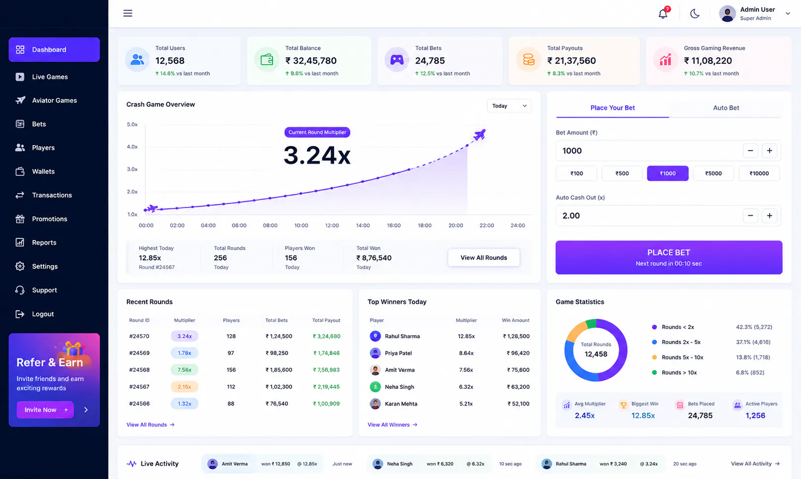Click View All Rounds button in overview

click(x=484, y=258)
